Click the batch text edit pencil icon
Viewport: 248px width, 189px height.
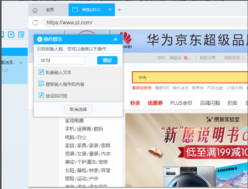click(41, 72)
